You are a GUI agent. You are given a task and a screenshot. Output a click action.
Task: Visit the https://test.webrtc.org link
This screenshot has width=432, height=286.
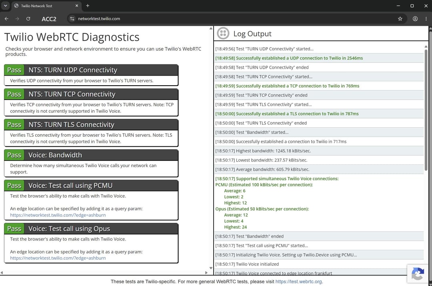pyautogui.click(x=299, y=282)
